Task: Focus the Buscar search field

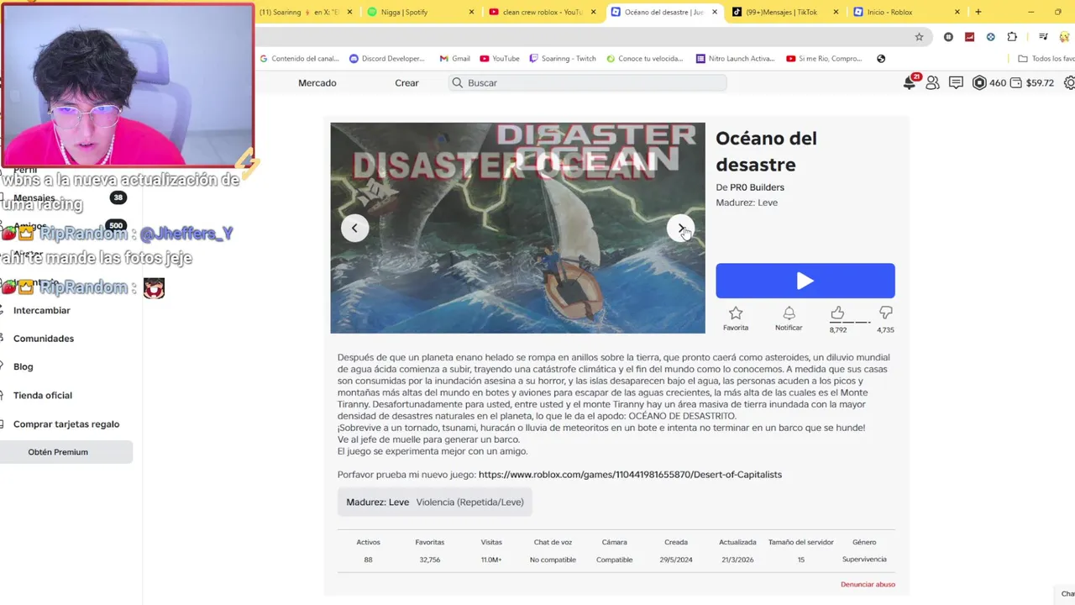Action: coord(587,82)
